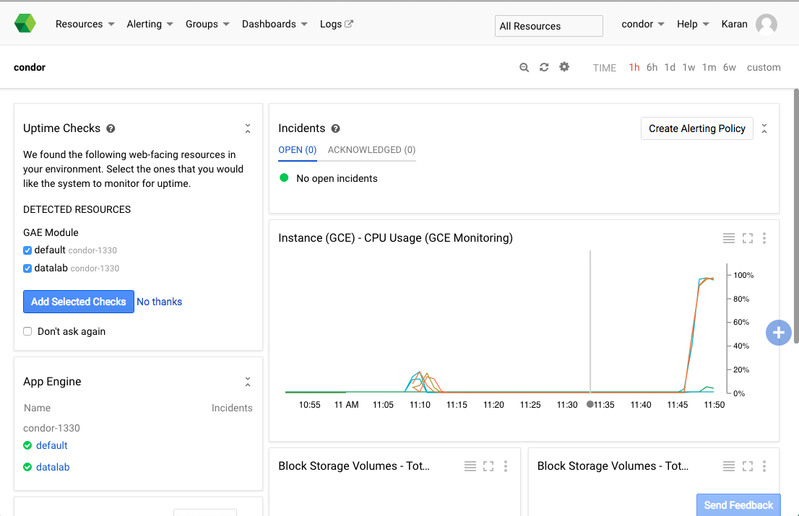
Task: Switch to the OPEN (0) incidents tab
Action: (298, 150)
